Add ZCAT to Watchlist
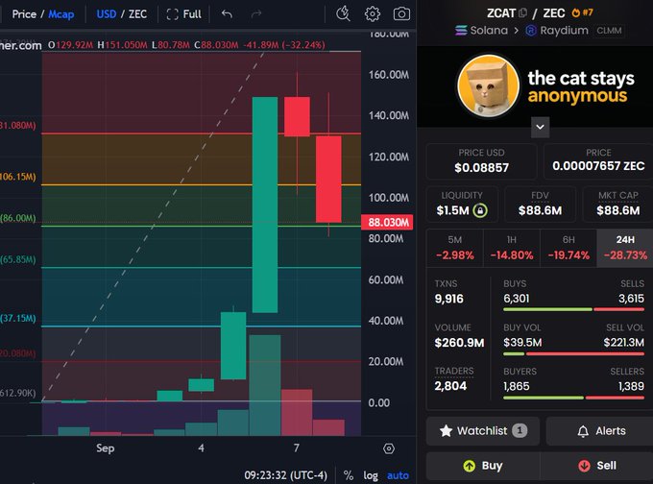Screen dimensions: 653x484 (x=483, y=430)
